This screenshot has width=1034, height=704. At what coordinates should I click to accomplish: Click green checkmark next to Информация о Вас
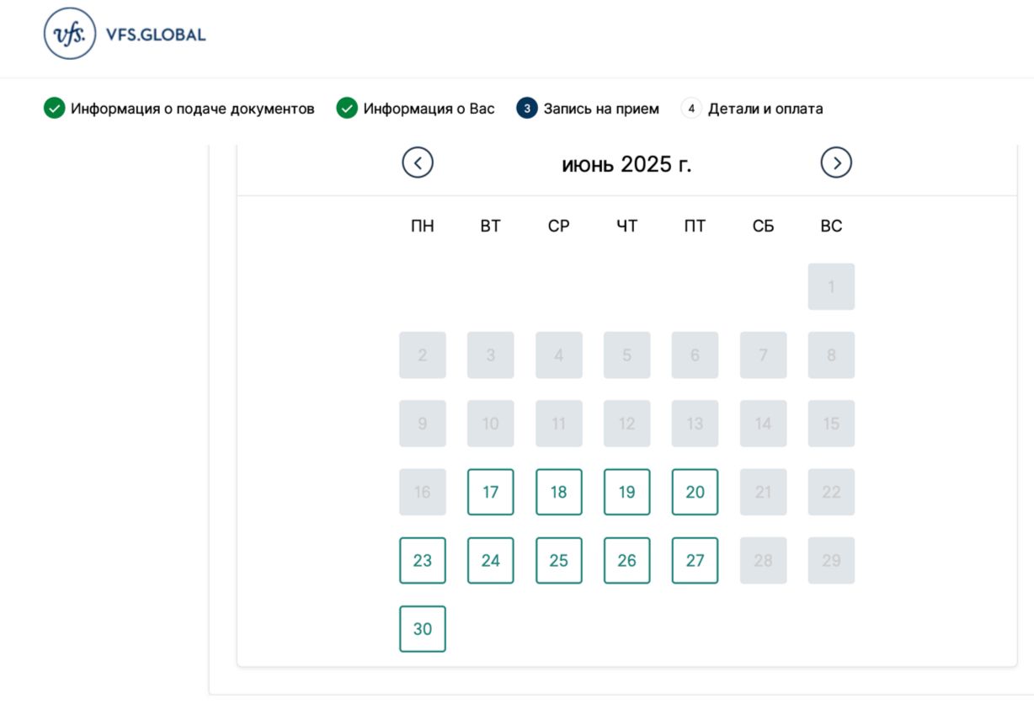pos(347,109)
